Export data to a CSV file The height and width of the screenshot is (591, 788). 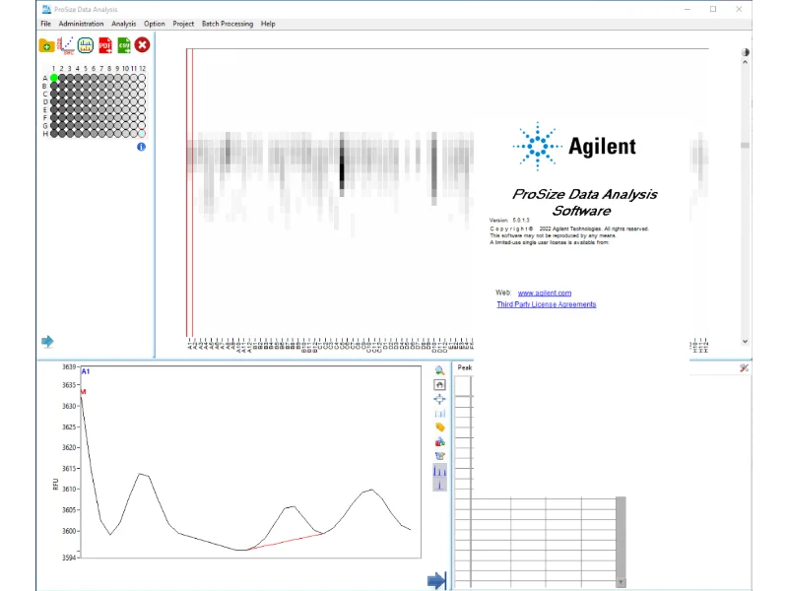[x=124, y=45]
